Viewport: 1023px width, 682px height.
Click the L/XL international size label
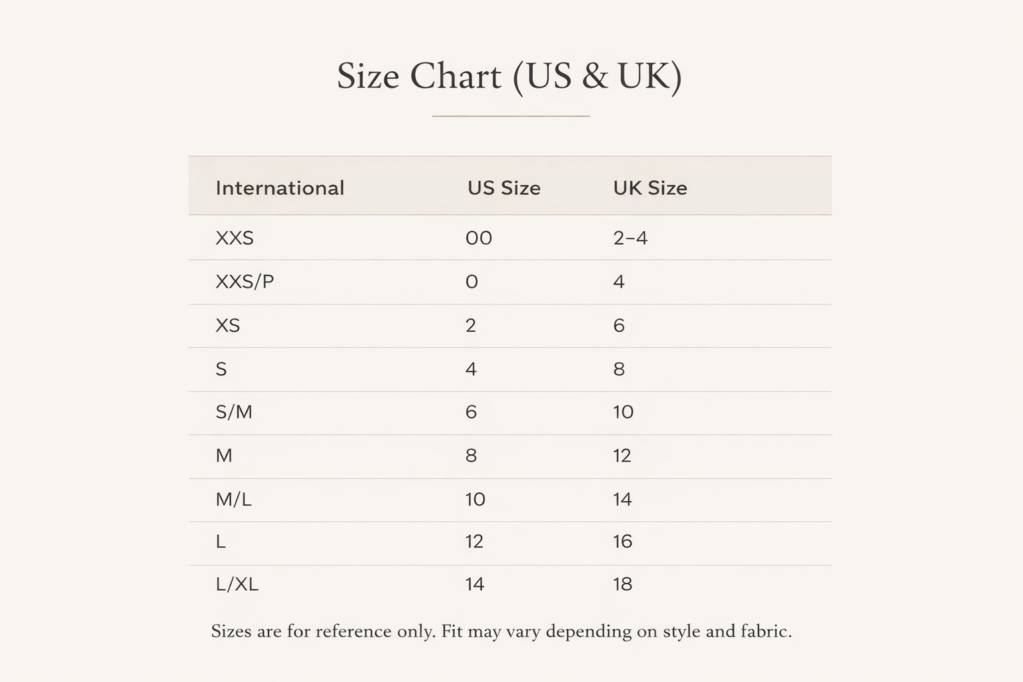[237, 584]
